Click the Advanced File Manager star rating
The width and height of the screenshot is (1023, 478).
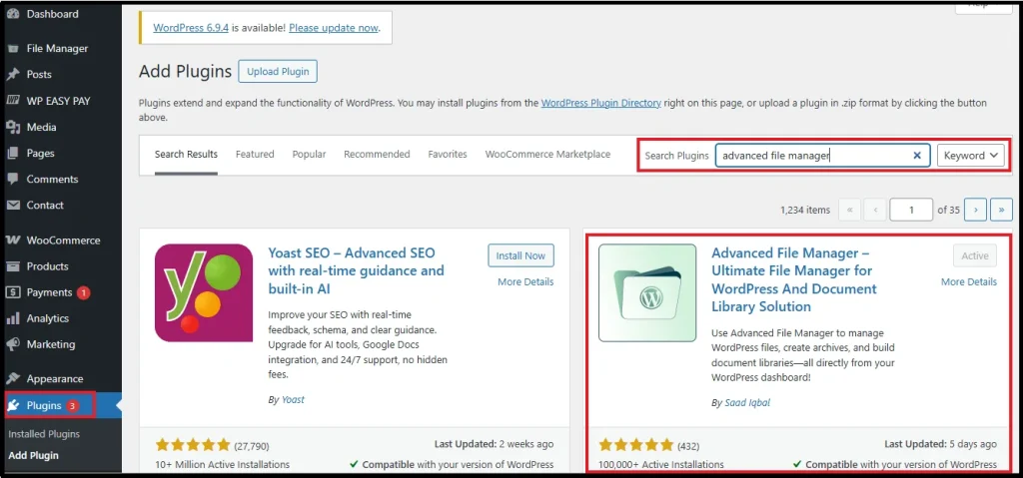coord(636,445)
